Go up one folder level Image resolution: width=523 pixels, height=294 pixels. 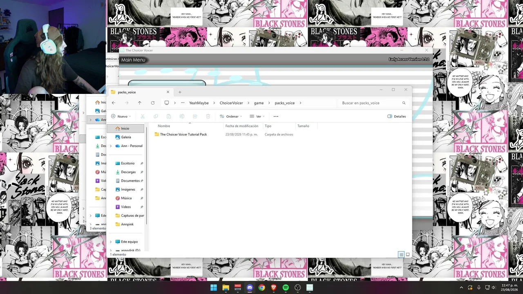(x=140, y=103)
